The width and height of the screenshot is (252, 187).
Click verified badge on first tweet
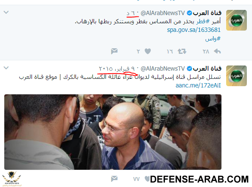[190, 13]
